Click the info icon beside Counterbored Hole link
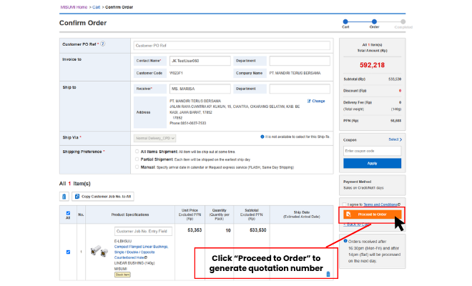The height and width of the screenshot is (286, 472). point(146,257)
